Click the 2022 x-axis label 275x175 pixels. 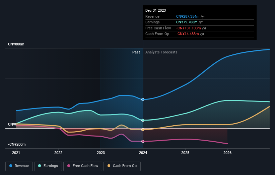click(x=58, y=153)
